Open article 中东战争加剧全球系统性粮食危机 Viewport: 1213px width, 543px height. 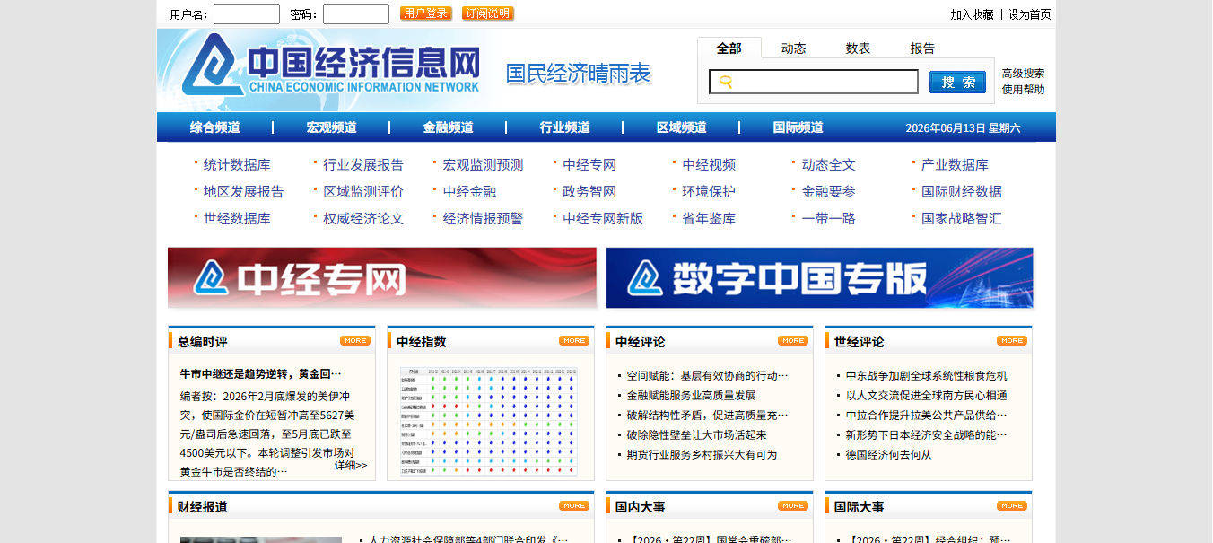point(926,375)
